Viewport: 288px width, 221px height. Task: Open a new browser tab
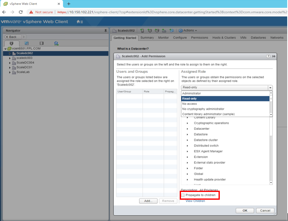point(69,4)
